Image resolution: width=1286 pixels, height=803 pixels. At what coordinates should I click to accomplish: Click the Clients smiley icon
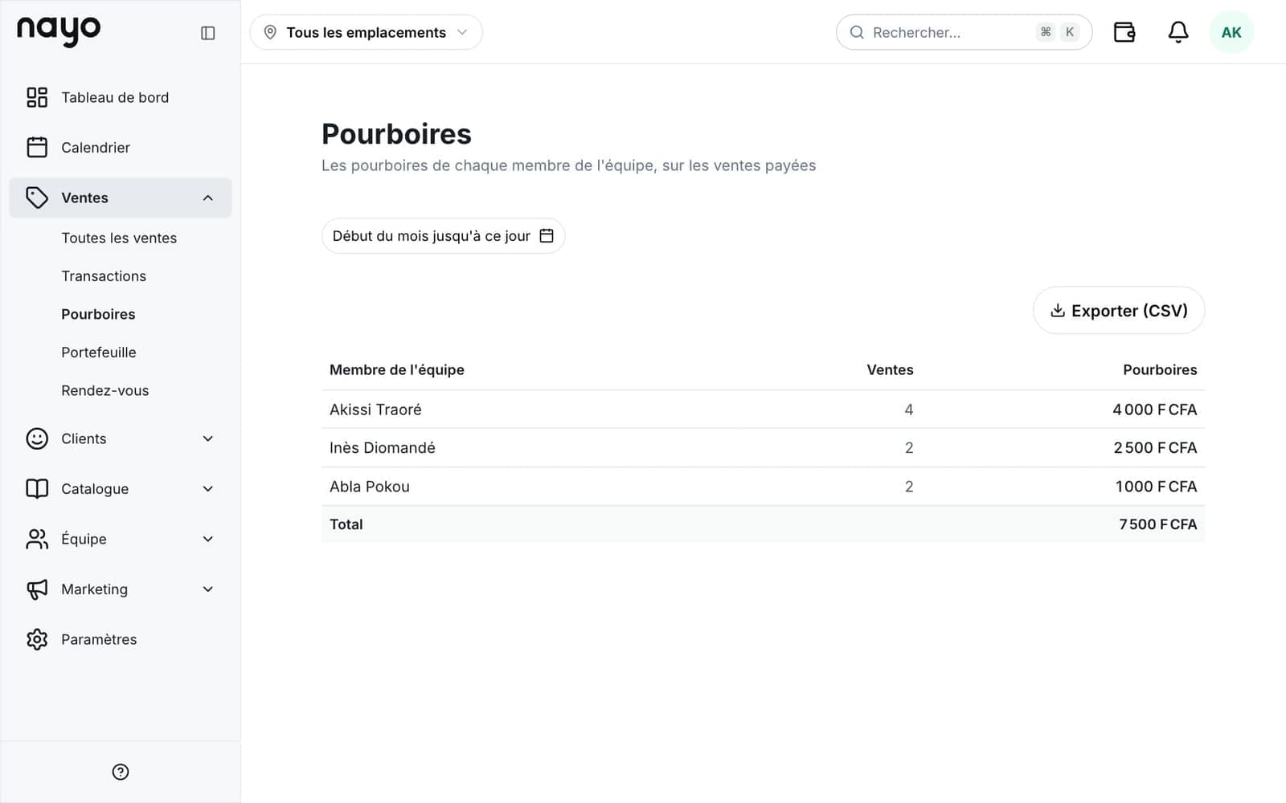(x=37, y=438)
